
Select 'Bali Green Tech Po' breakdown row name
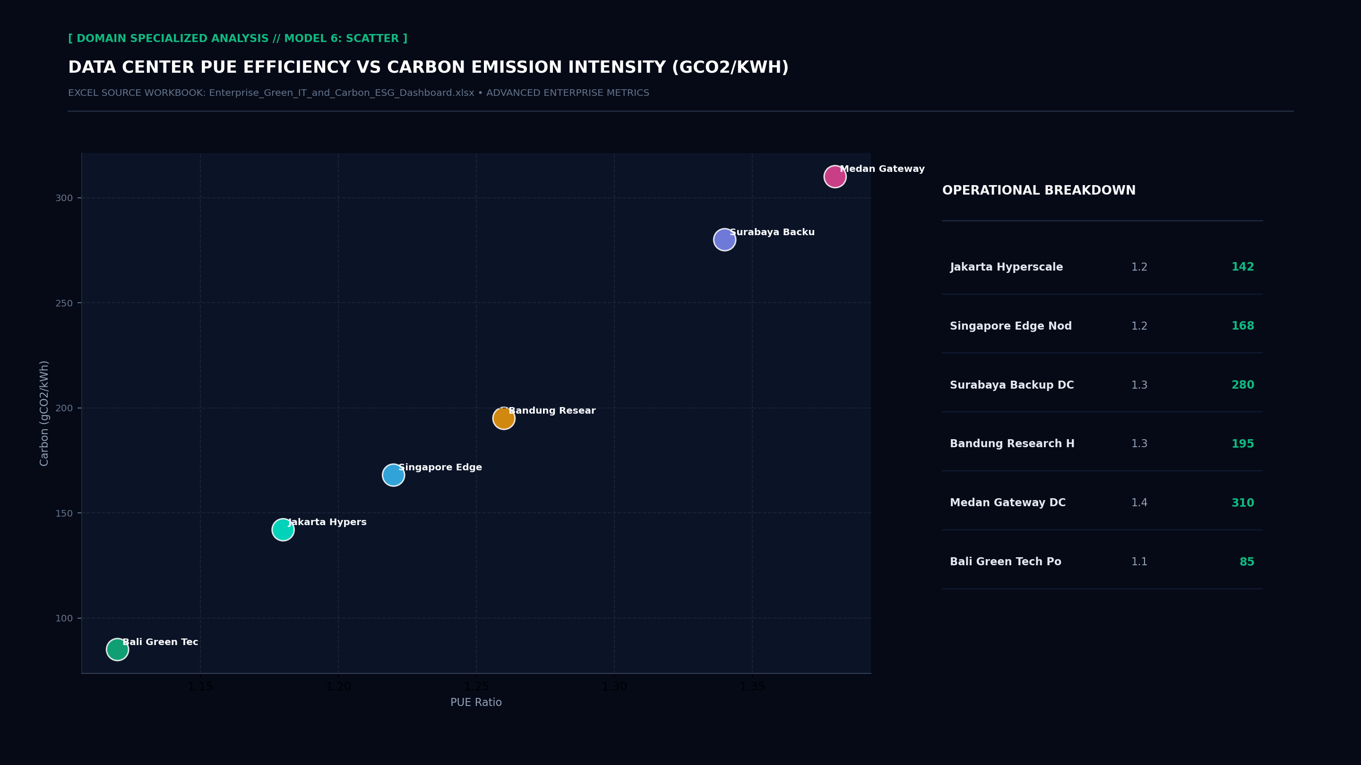coord(1006,562)
